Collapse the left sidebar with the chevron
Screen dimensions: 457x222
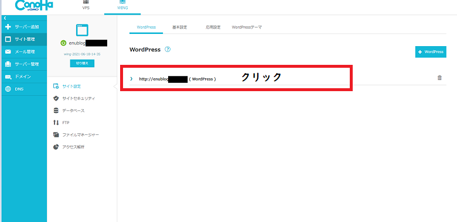(x=5, y=18)
